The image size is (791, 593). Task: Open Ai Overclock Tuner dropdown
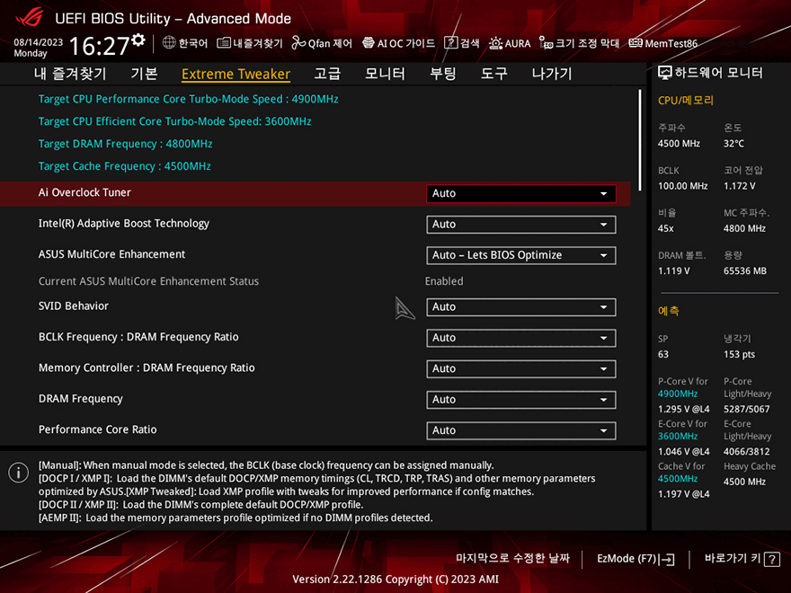click(521, 194)
